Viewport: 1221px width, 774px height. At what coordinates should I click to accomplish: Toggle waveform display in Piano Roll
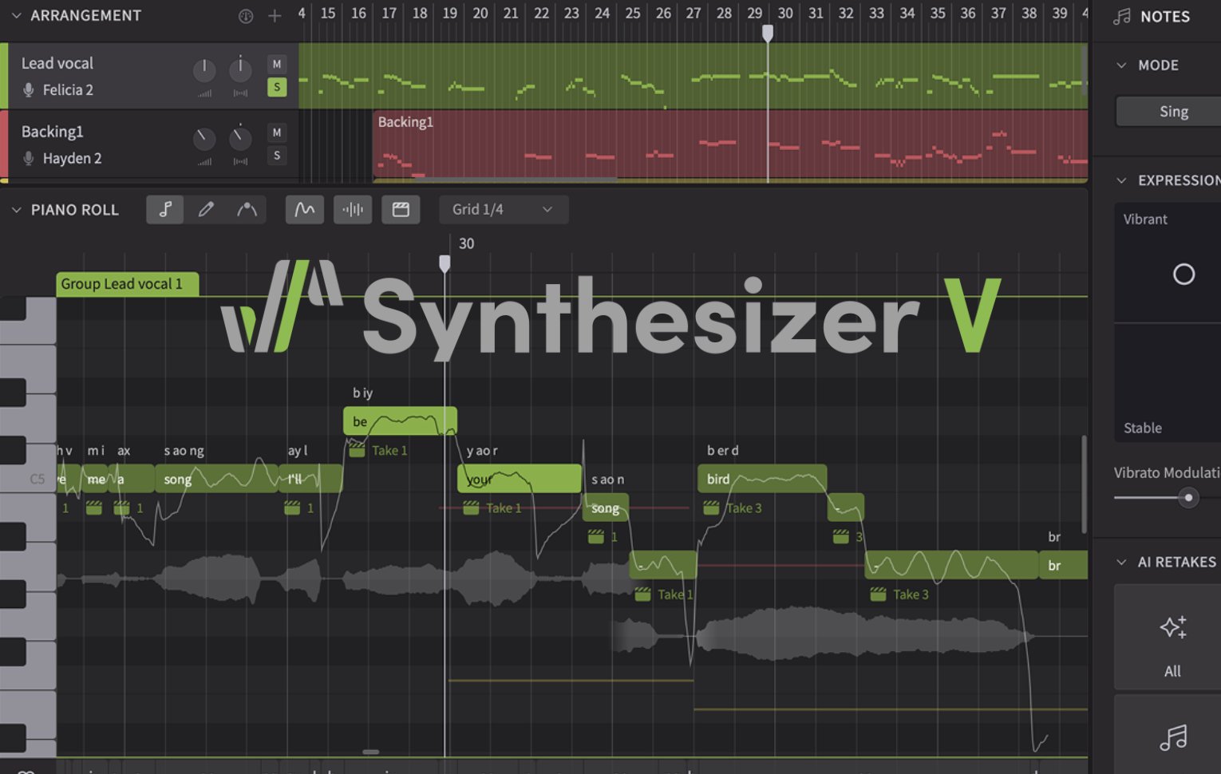tap(353, 209)
